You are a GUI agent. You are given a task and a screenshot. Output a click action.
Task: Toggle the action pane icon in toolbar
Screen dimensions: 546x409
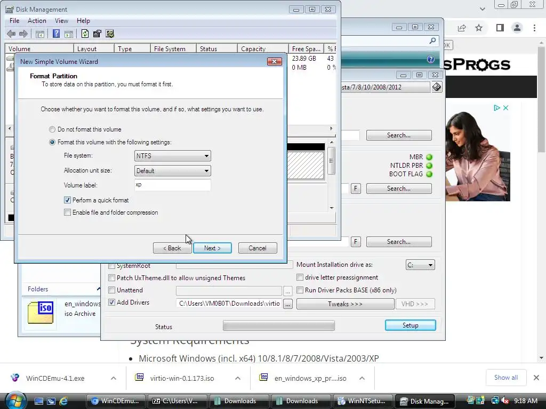(x=69, y=34)
